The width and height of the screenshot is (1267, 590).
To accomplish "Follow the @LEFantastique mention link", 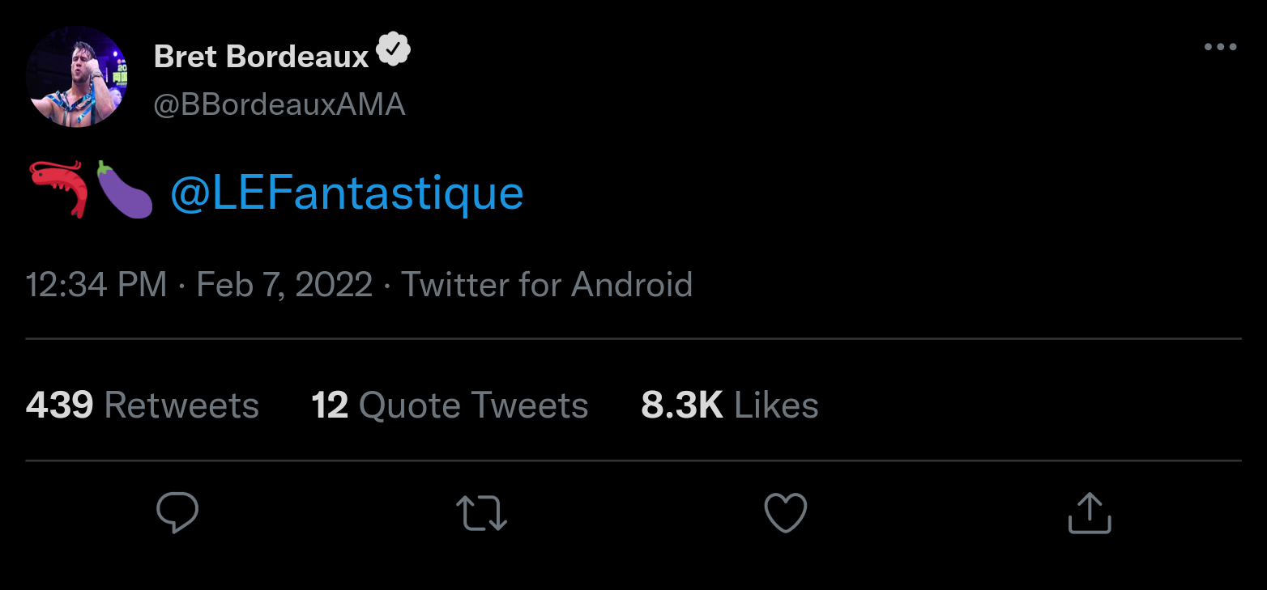I will pos(347,193).
